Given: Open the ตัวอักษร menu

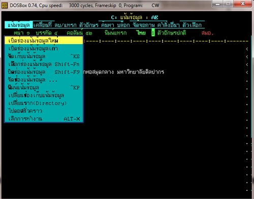Looking at the screenshot, I should pyautogui.click(x=89, y=25).
